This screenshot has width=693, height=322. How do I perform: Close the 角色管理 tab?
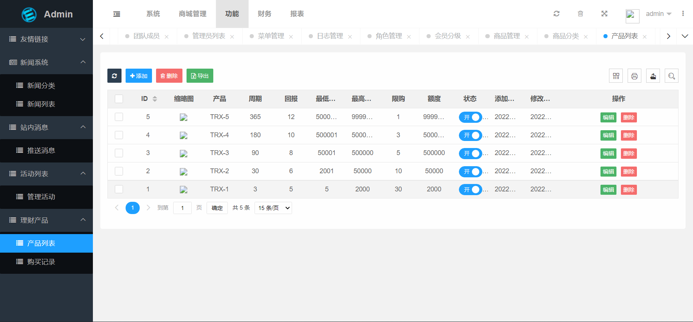[409, 37]
